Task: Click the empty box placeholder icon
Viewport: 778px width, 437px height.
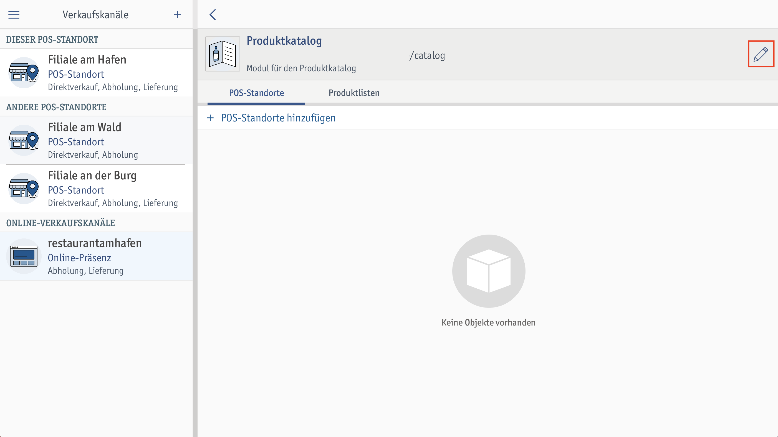Action: (489, 271)
